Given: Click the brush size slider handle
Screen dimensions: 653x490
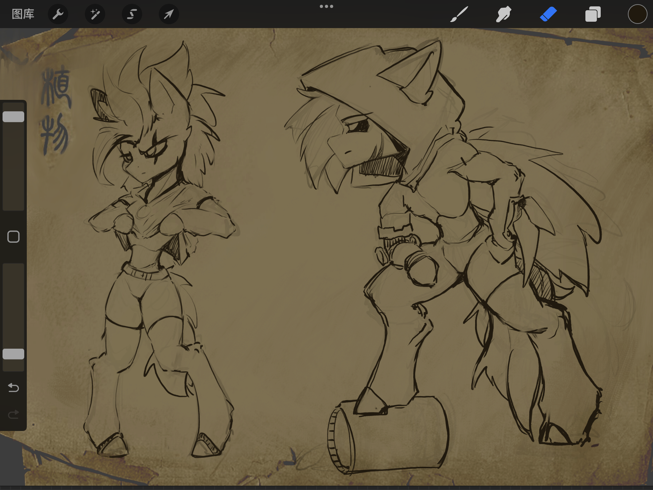Looking at the screenshot, I should click(13, 117).
